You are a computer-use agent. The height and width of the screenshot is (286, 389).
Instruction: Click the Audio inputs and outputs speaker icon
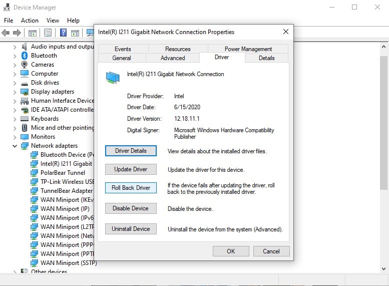(x=24, y=47)
